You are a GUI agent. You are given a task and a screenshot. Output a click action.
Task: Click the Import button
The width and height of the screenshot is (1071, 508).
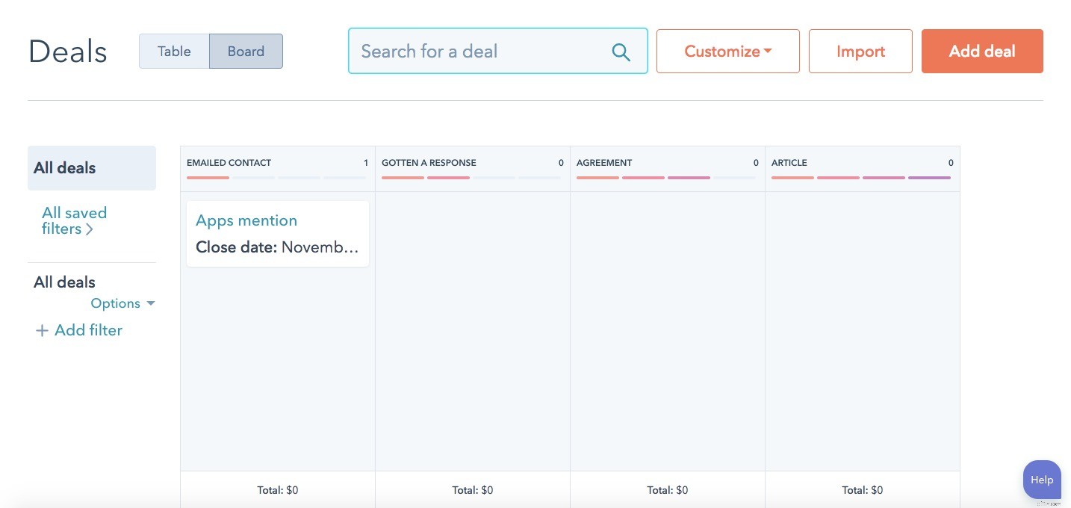pos(860,51)
